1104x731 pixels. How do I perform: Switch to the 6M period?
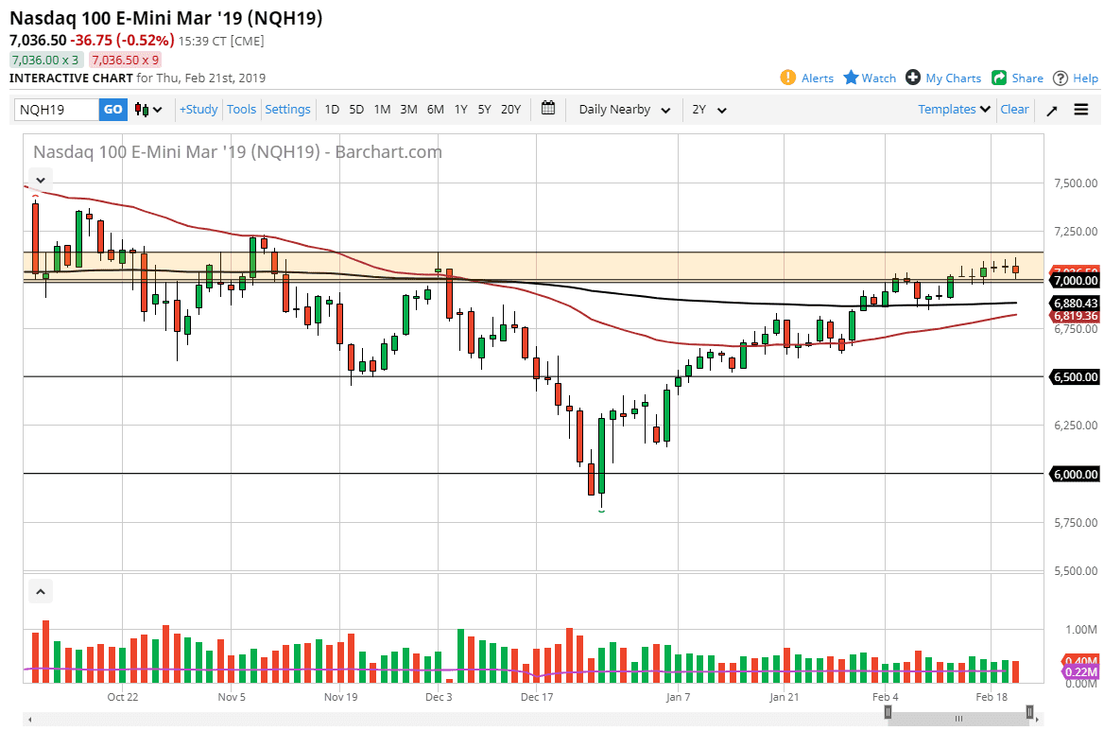coord(435,110)
